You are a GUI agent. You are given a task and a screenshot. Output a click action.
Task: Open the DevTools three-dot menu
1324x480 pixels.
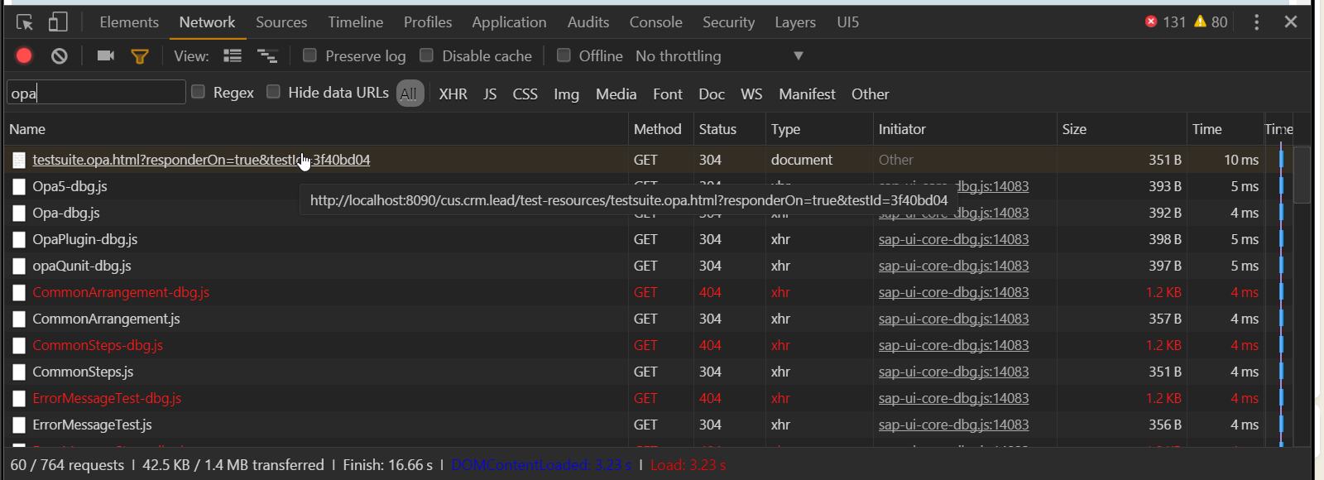pyautogui.click(x=1256, y=22)
